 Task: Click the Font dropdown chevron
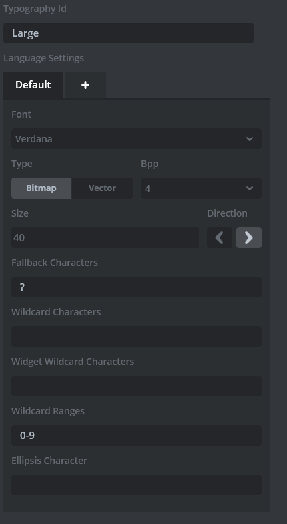(250, 139)
